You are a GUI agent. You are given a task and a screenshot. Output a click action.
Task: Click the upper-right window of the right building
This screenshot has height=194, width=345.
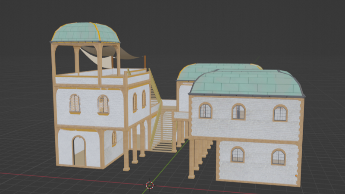[280, 113]
